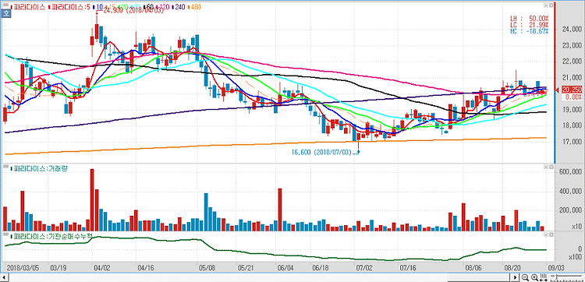This screenshot has height=282, width=585.
Task: Click the HC : -18.67% value
Action: (x=530, y=31)
